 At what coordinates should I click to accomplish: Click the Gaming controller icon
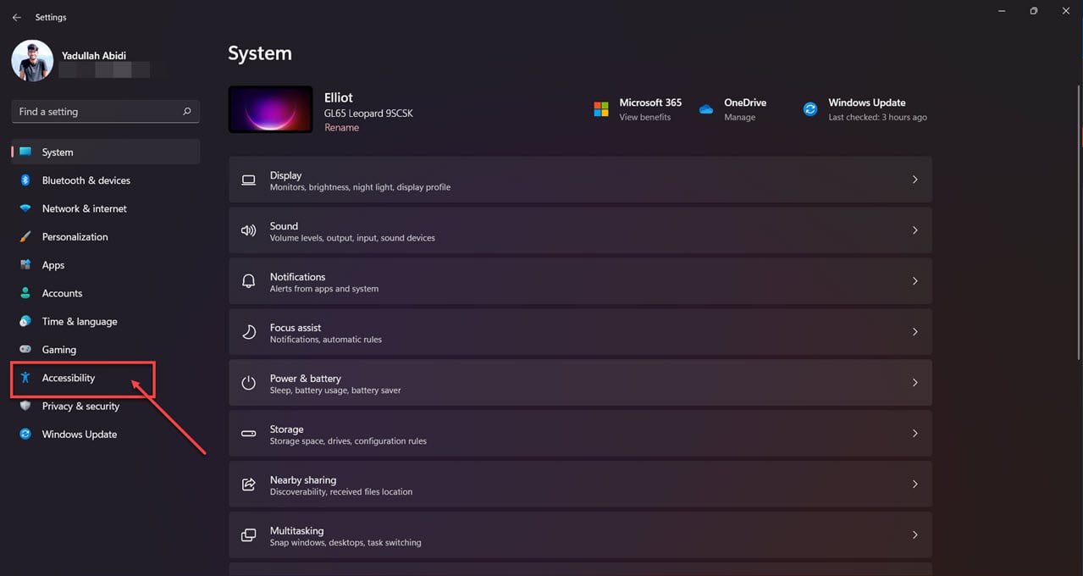pos(25,350)
